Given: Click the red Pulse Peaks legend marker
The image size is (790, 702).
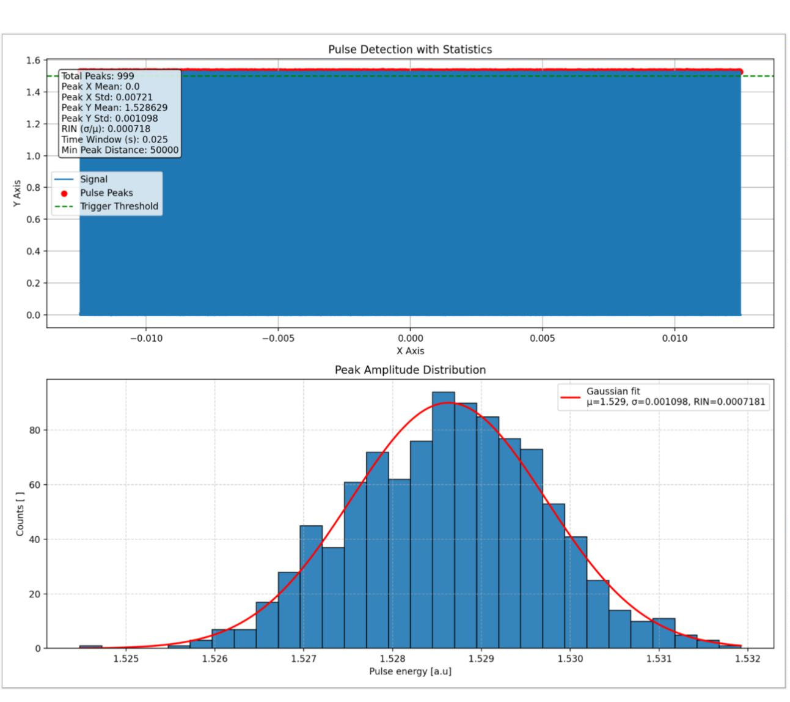Looking at the screenshot, I should (x=64, y=193).
